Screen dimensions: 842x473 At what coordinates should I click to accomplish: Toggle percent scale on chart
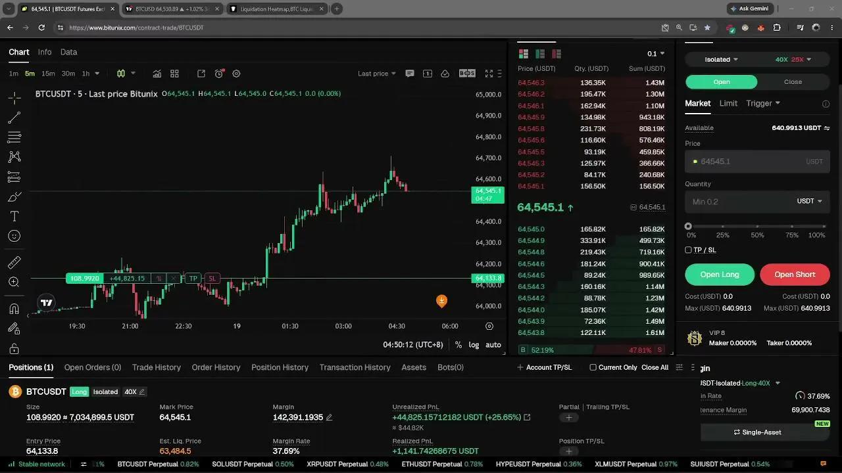[x=458, y=345]
